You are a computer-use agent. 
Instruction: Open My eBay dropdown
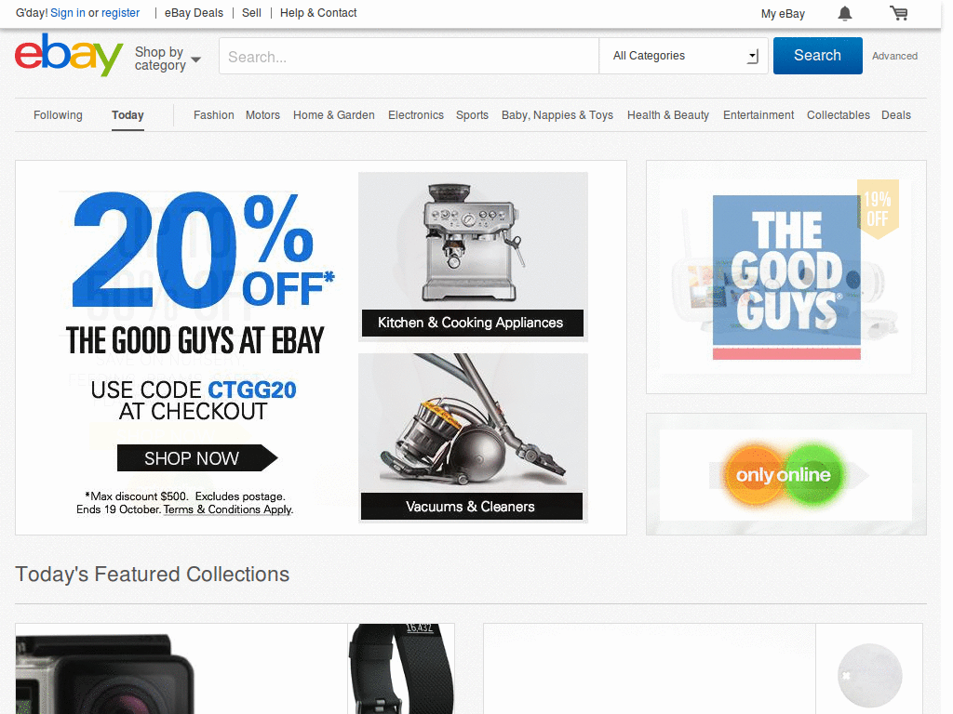[x=783, y=13]
